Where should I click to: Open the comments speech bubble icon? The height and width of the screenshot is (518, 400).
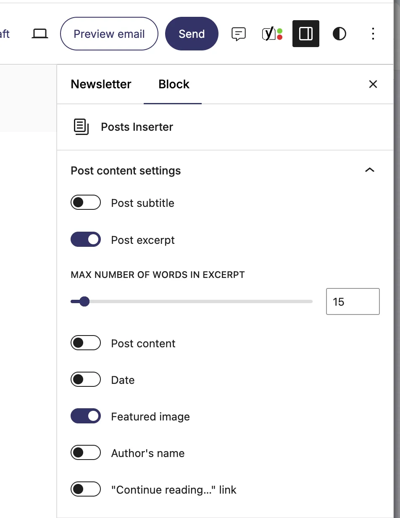(x=239, y=34)
